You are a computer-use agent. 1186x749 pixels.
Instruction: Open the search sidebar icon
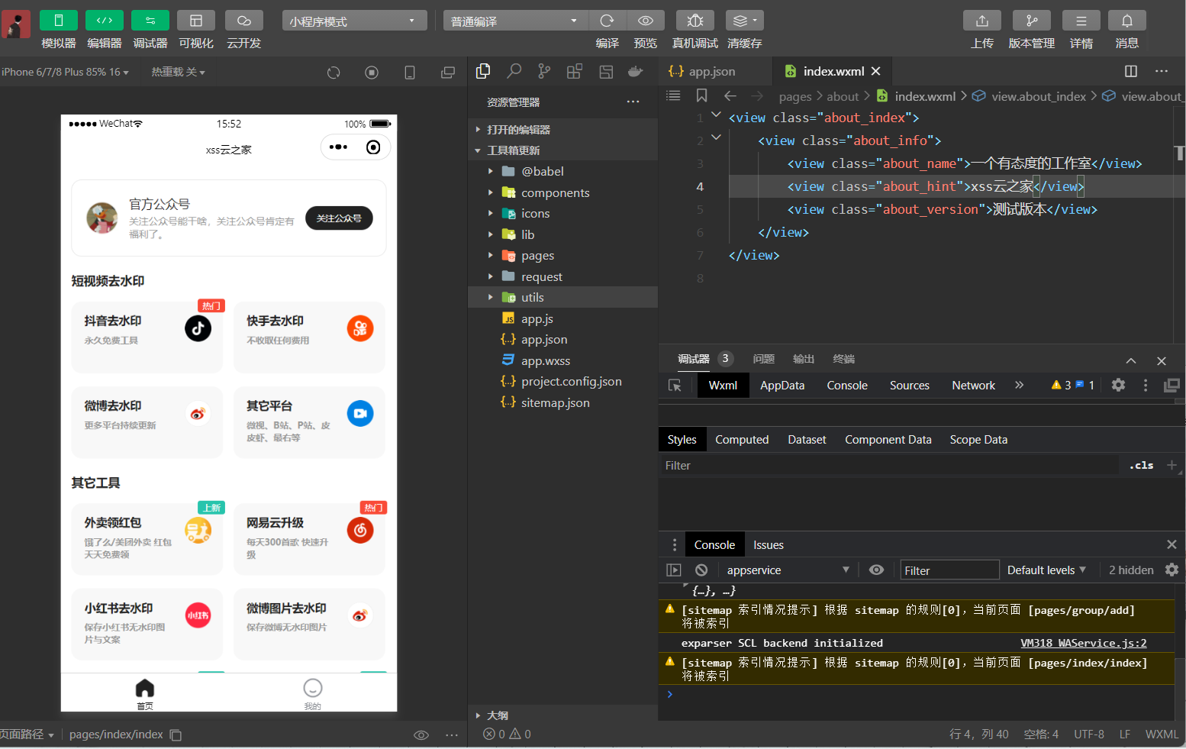[514, 71]
